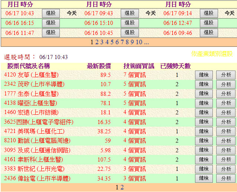Click price 107.5 in 最新股價 column
237x192 pixels.
pos(104,160)
